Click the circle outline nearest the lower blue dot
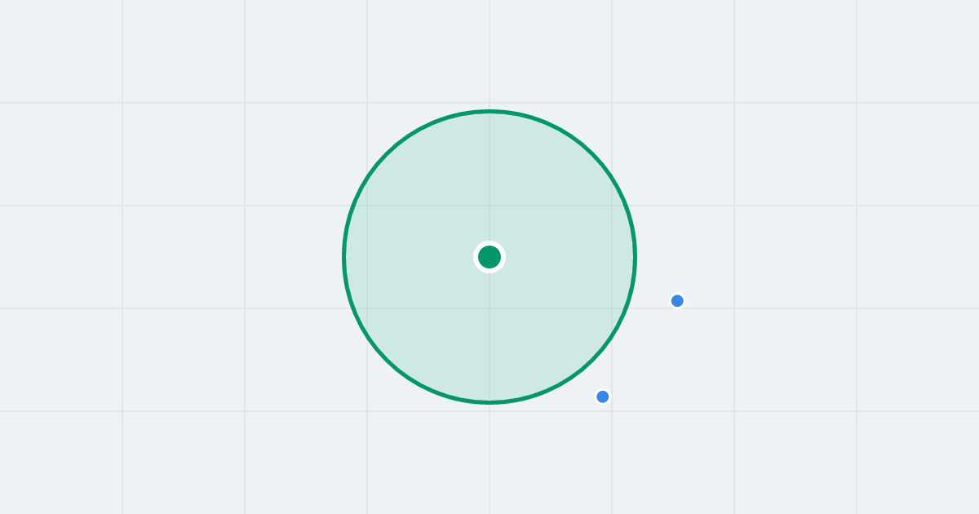 [x=581, y=370]
